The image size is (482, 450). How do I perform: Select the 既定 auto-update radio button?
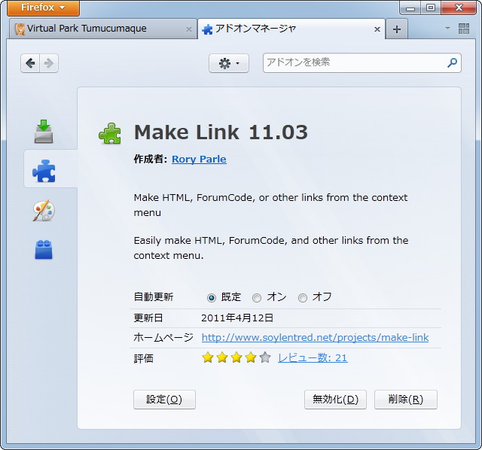point(212,298)
